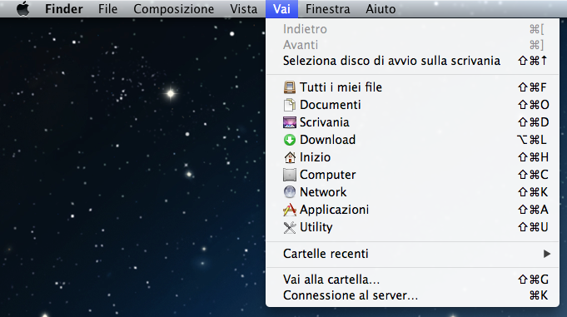Image resolution: width=567 pixels, height=317 pixels.
Task: Click the Utility tools icon
Action: 289,227
